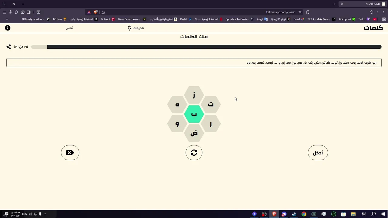Open the Game Server, Voice bookmark
This screenshot has height=218, width=388.
pos(132,19)
